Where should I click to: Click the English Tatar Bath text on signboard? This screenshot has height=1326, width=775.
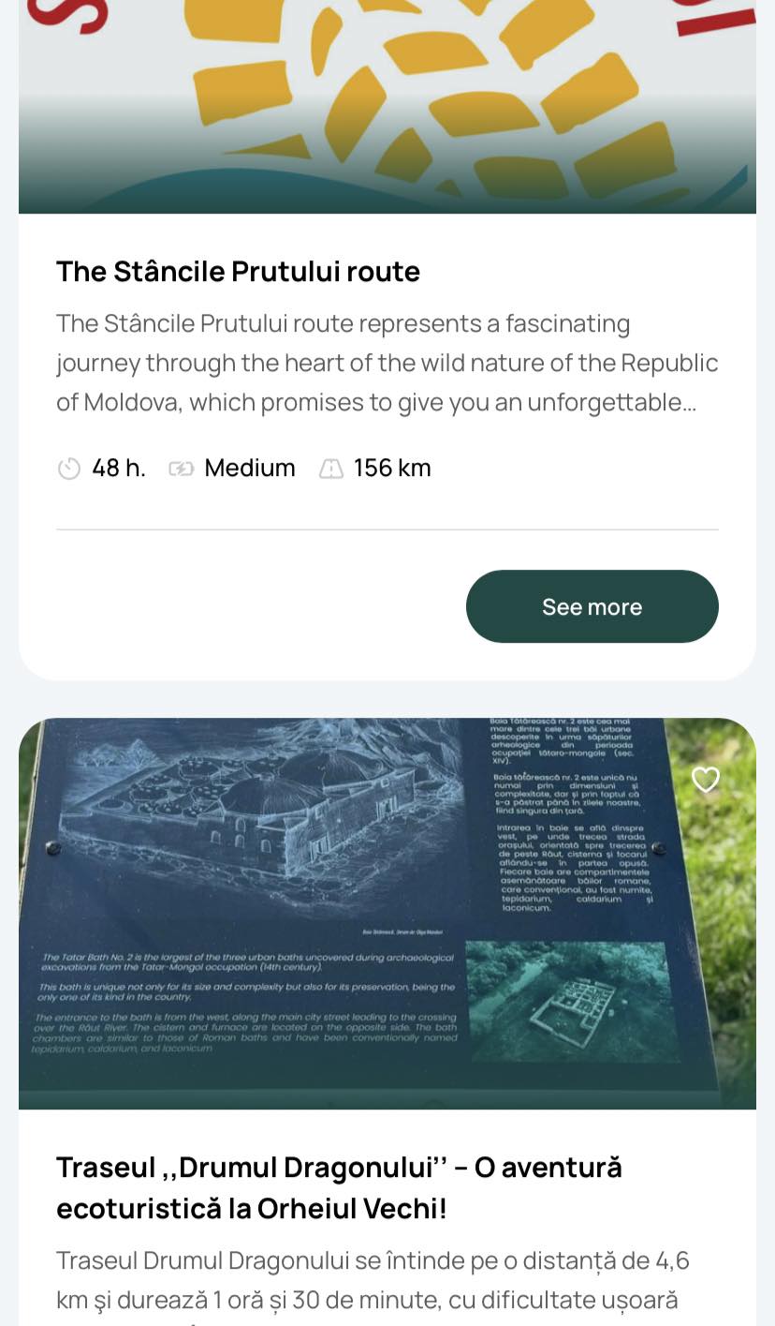(248, 1003)
